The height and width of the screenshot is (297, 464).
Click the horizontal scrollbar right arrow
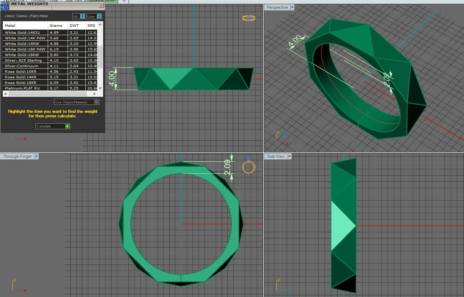coord(95,94)
